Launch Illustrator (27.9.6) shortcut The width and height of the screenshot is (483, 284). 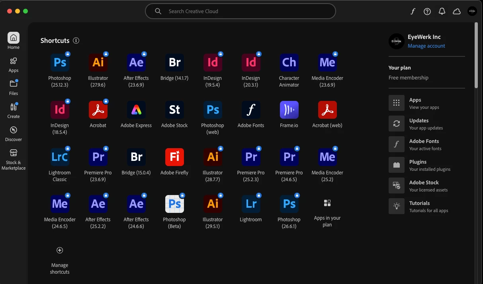98,62
